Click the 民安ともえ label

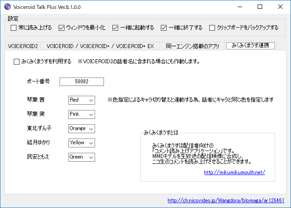38,157
